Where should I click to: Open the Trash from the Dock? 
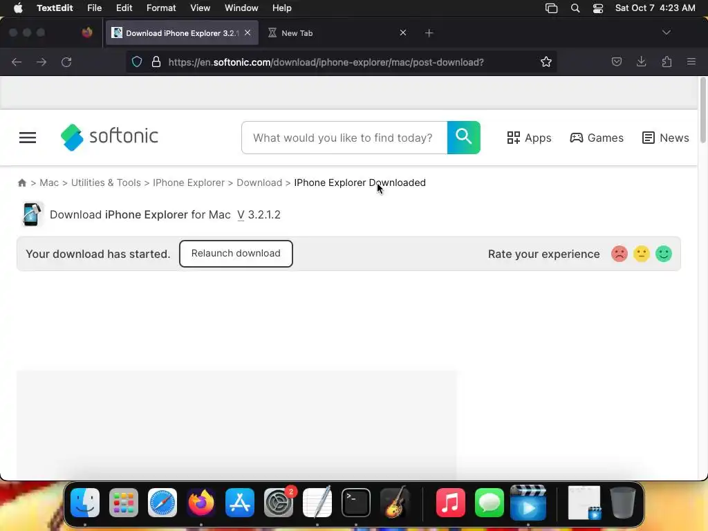pos(623,503)
